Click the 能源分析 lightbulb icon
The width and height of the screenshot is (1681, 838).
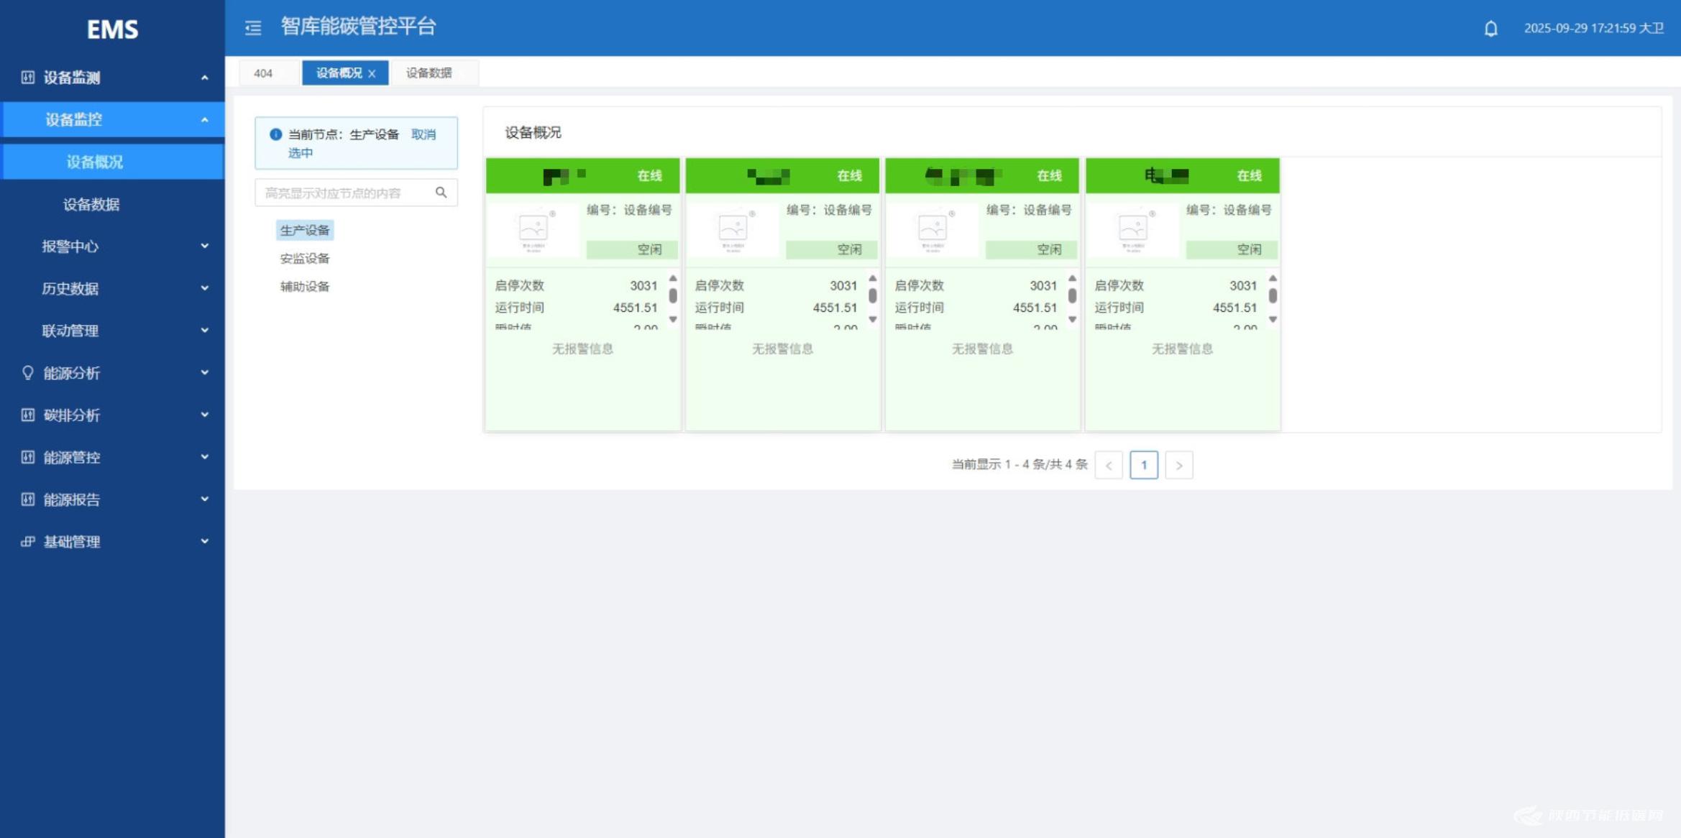pyautogui.click(x=28, y=372)
